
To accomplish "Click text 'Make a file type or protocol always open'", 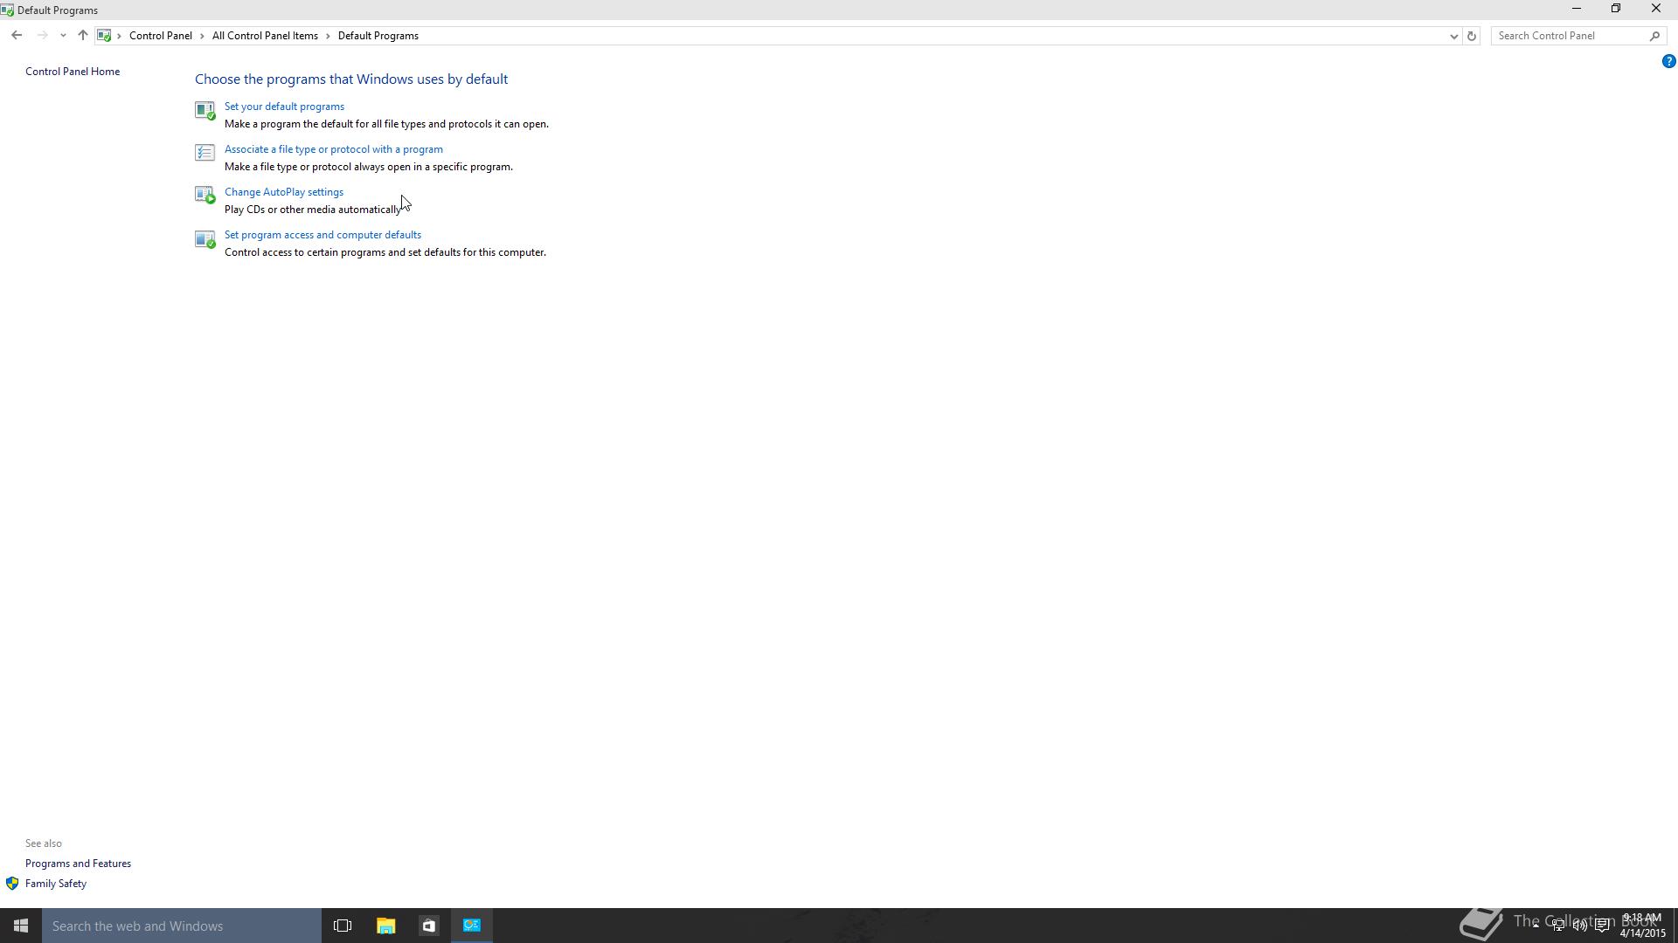I will [369, 167].
